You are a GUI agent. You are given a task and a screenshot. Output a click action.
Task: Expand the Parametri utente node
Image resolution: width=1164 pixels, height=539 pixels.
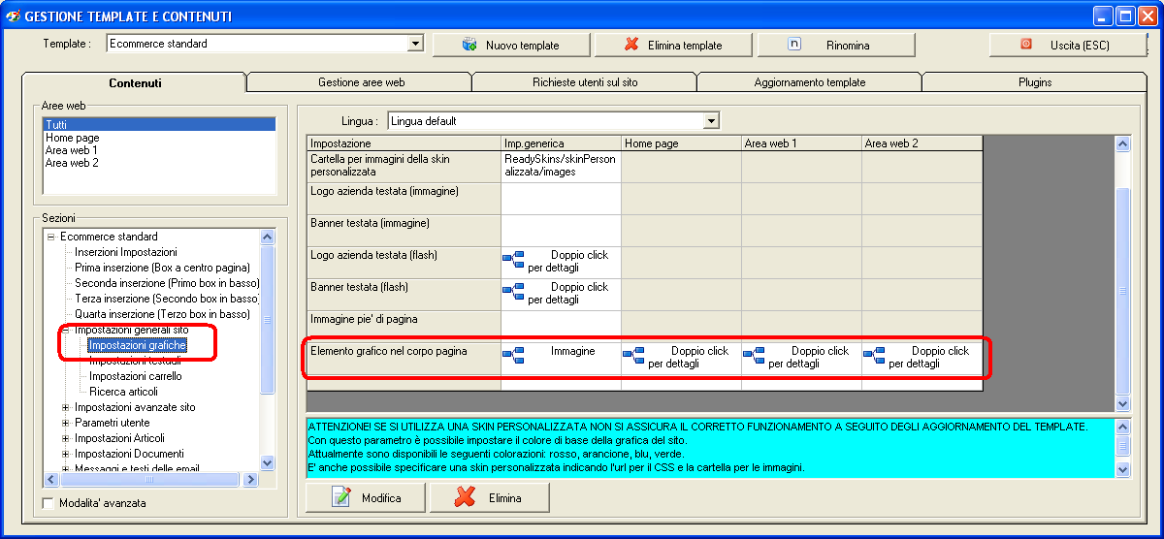pos(65,423)
